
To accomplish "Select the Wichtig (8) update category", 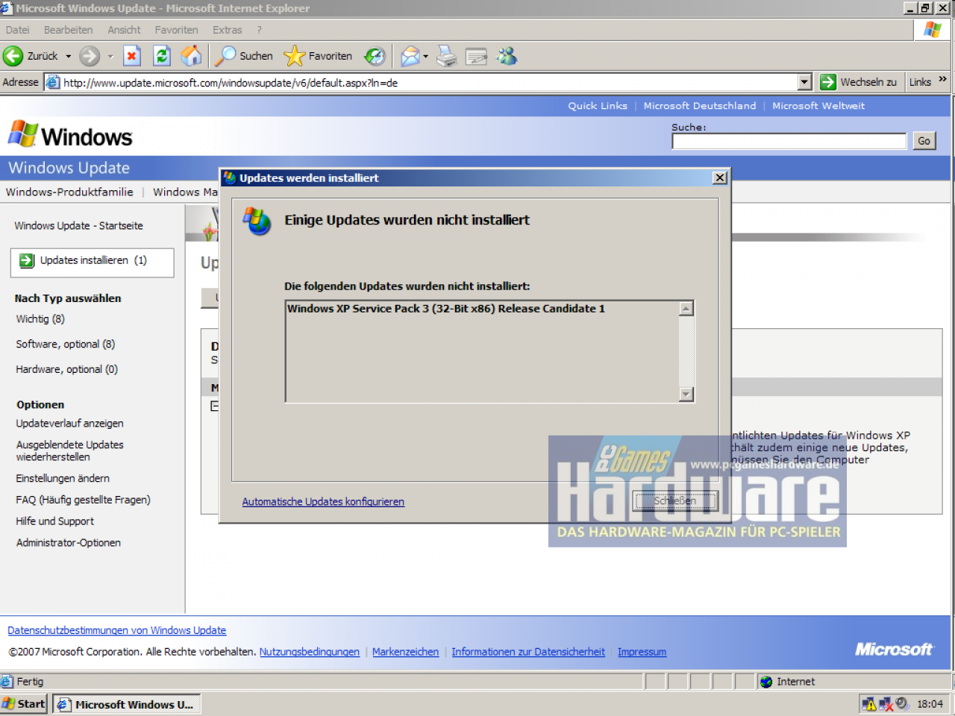I will pyautogui.click(x=40, y=318).
